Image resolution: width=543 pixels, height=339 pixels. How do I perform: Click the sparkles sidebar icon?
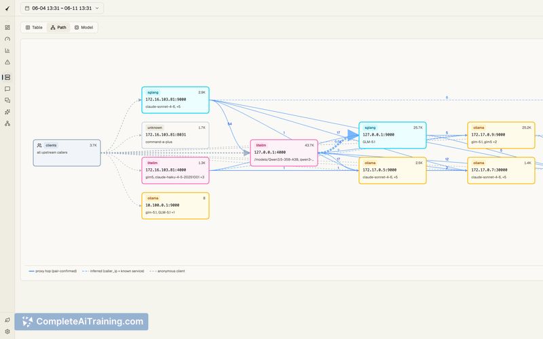[7, 112]
